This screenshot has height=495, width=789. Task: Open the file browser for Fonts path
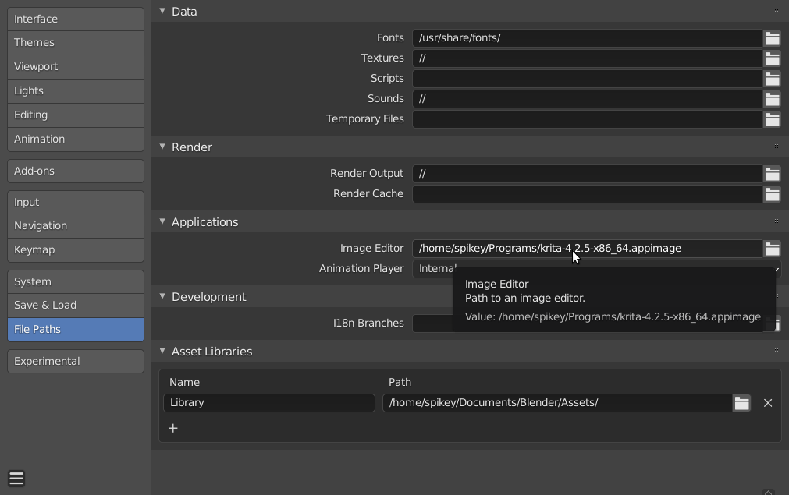[x=773, y=37]
